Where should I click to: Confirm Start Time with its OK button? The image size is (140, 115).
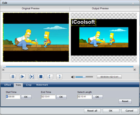26,97
